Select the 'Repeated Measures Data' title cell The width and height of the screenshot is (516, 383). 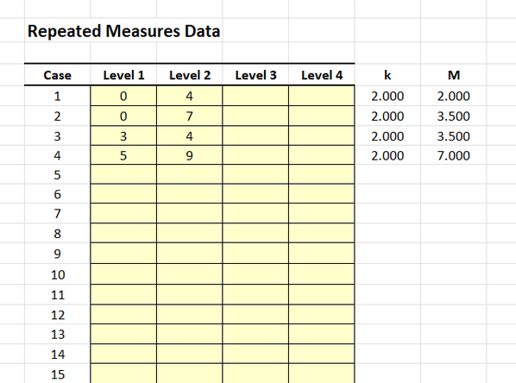(x=123, y=31)
